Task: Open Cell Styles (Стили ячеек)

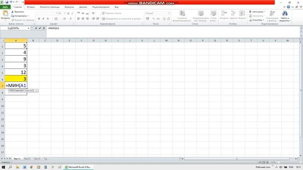Action: click(x=214, y=16)
